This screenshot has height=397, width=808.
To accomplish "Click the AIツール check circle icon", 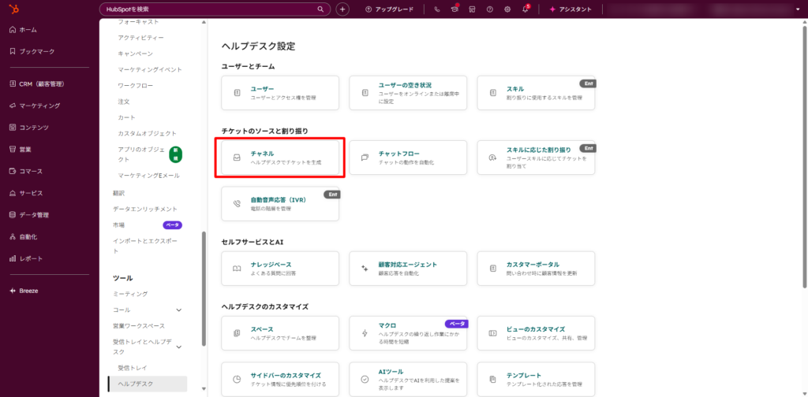I will 365,380.
